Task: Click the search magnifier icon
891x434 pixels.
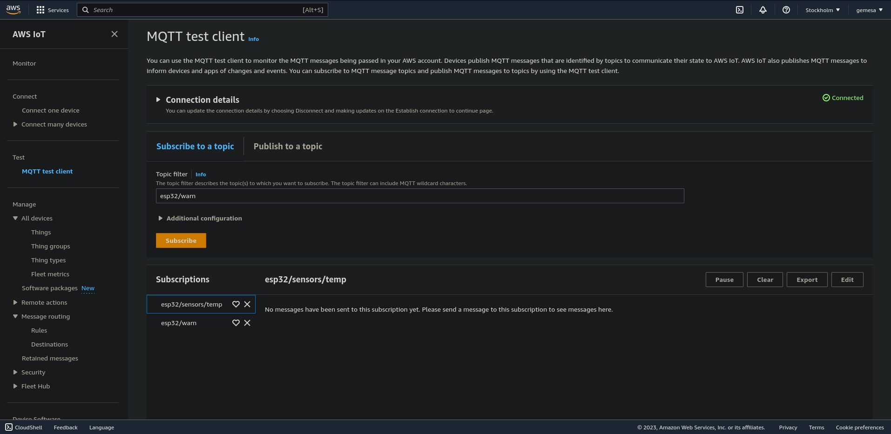Action: pyautogui.click(x=86, y=10)
